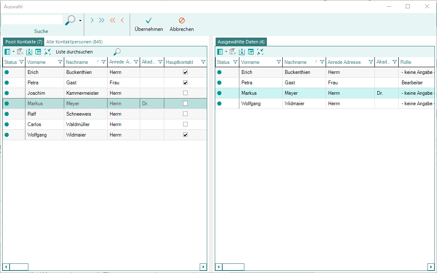Click Abbrechen to cancel
The image size is (437, 273).
click(182, 24)
